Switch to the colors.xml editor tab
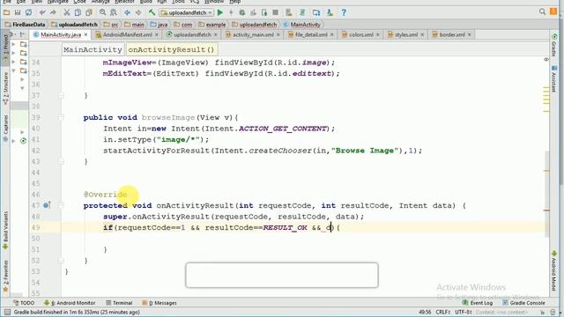The width and height of the screenshot is (564, 317). (x=360, y=34)
